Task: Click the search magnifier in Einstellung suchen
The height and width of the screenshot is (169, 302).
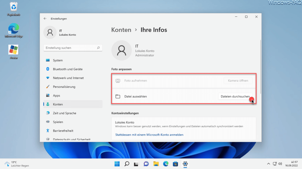Action: point(98,48)
